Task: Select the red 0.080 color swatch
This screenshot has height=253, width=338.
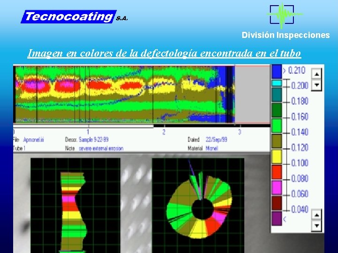Action: click(277, 172)
